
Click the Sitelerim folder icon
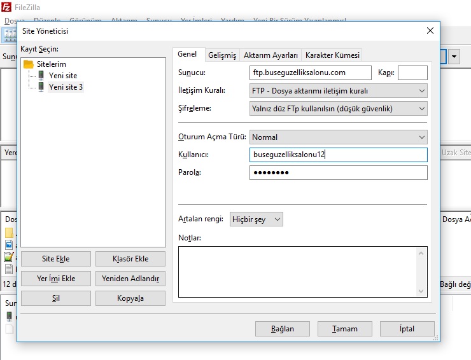coord(29,64)
